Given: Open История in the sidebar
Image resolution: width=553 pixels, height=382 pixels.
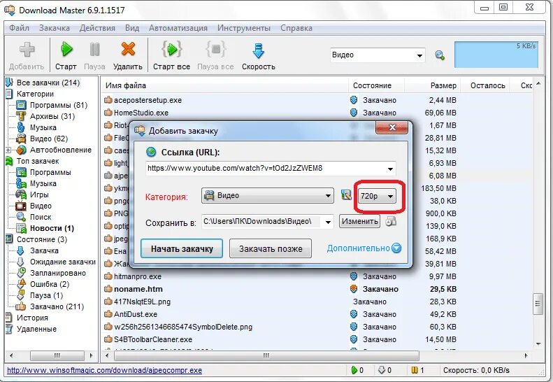Looking at the screenshot, I should click(32, 318).
